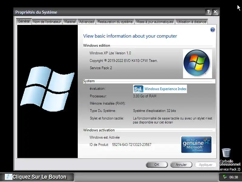The image size is (242, 182).
Task: Confirm with the OK button
Action: point(157,165)
